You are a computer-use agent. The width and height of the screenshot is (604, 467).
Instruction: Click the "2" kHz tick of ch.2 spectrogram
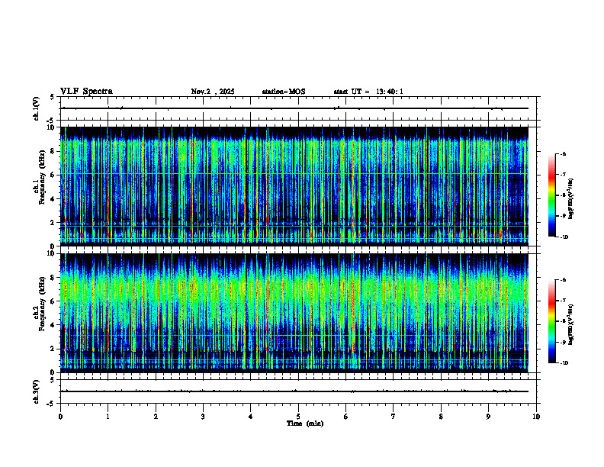coord(53,349)
